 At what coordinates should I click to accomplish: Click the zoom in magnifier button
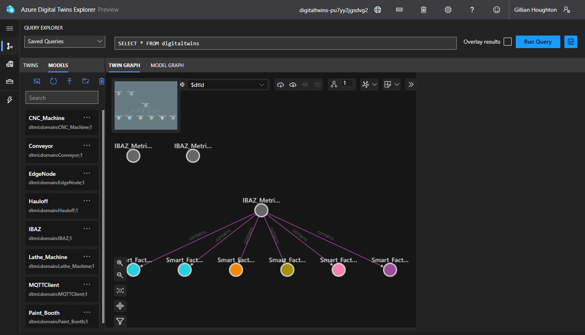120,263
